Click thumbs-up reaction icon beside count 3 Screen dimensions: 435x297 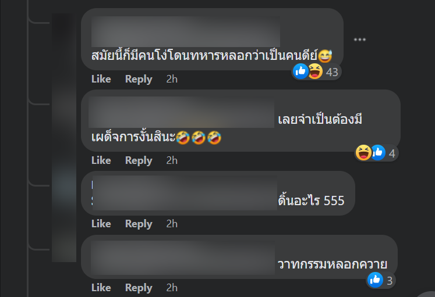pos(376,280)
